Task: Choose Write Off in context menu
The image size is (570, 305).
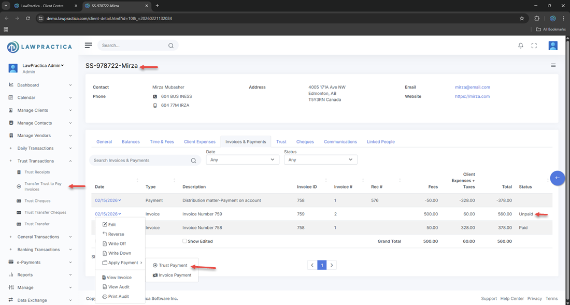Action: tap(117, 244)
